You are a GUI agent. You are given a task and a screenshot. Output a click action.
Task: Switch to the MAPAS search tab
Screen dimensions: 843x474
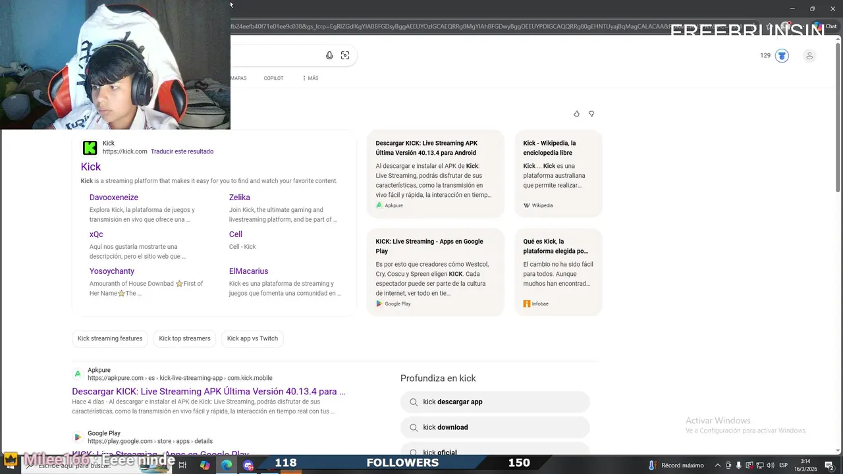tap(238, 78)
